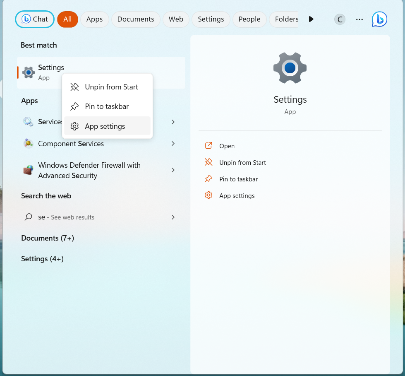The width and height of the screenshot is (405, 376).
Task: Expand the Windows Defender Firewall chevron
Action: click(173, 170)
